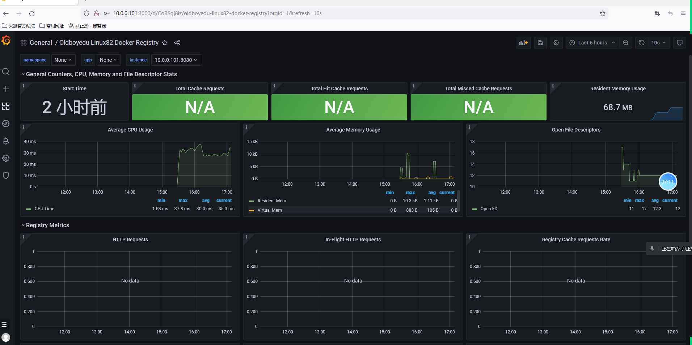The height and width of the screenshot is (345, 692).
Task: Click the Cycle view mode monitor icon
Action: click(680, 43)
